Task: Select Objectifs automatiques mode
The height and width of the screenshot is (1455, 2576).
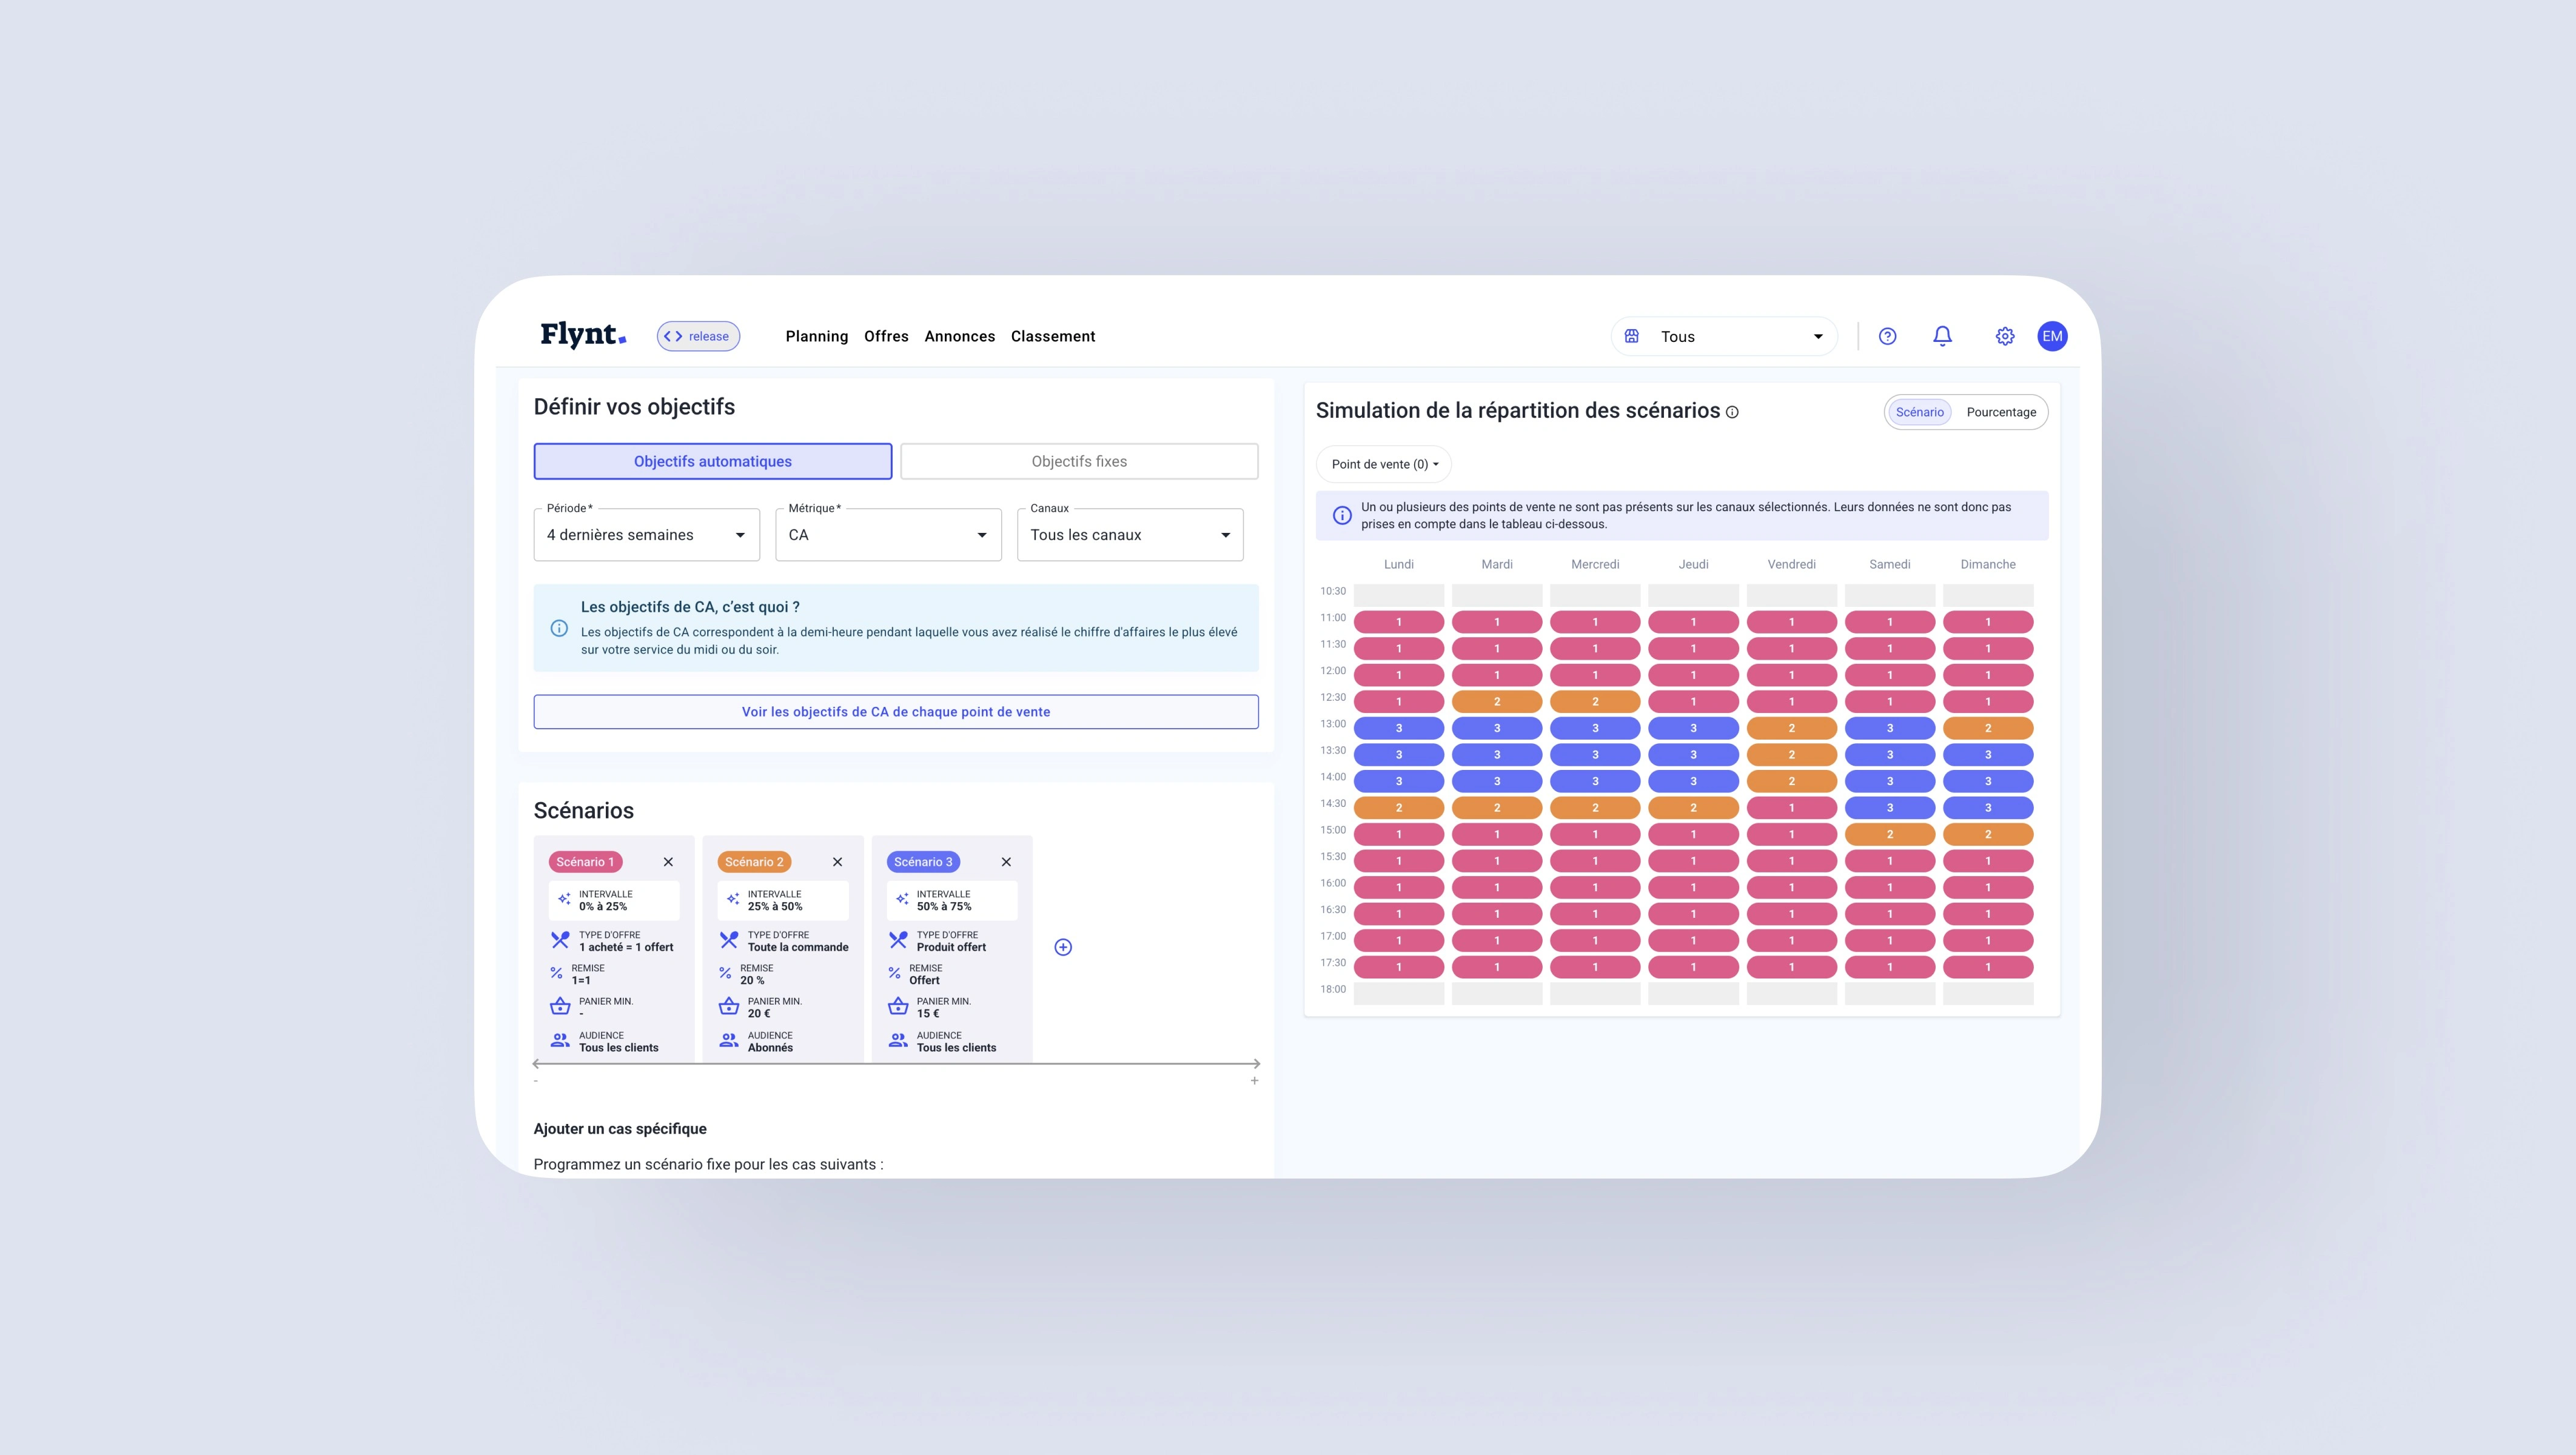Action: click(712, 461)
